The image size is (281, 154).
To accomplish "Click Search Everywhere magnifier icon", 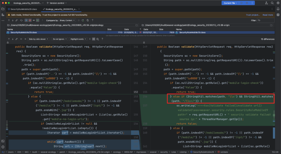I will point(272,3).
